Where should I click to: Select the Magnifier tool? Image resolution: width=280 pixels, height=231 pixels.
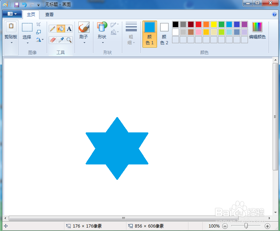69,40
